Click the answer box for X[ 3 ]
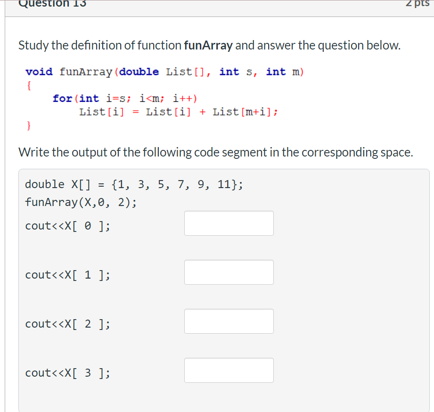The height and width of the screenshot is (412, 434). pyautogui.click(x=229, y=370)
